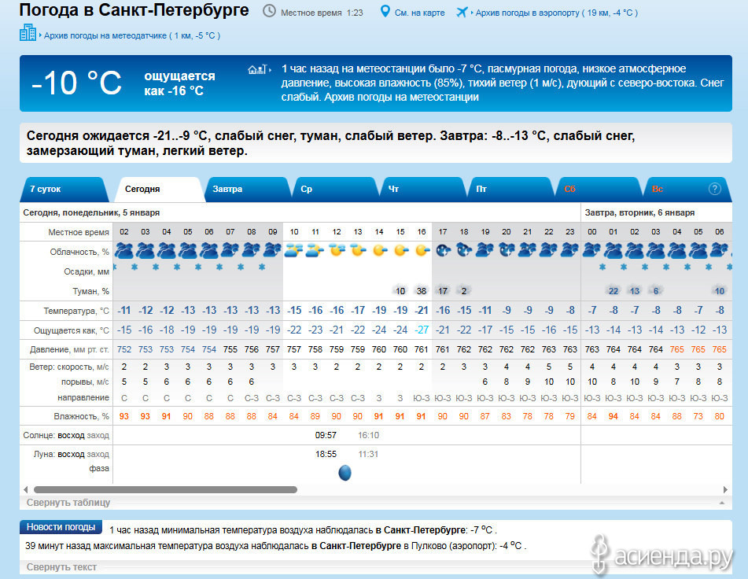Click the sun icon at 14:00 cloudiness

(379, 250)
